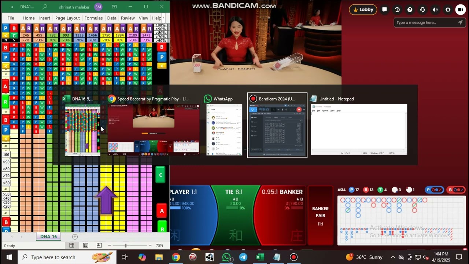The height and width of the screenshot is (264, 469).
Task: Bet on the BANKER PAIR 11:1 box
Action: click(320, 216)
